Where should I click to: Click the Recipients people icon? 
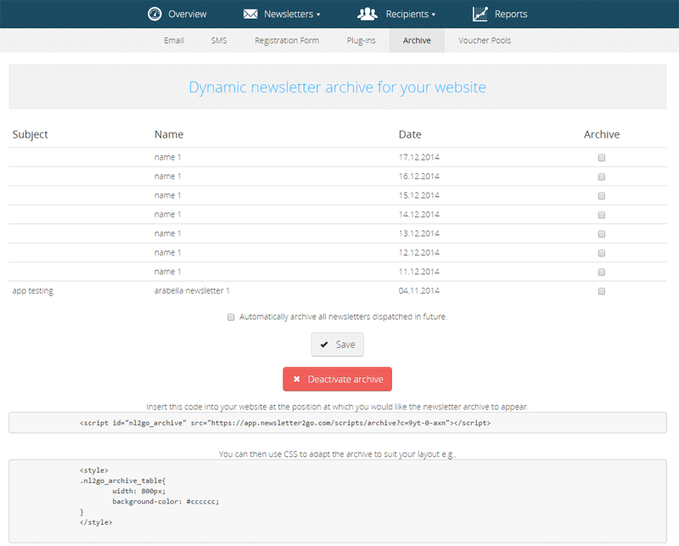point(368,14)
